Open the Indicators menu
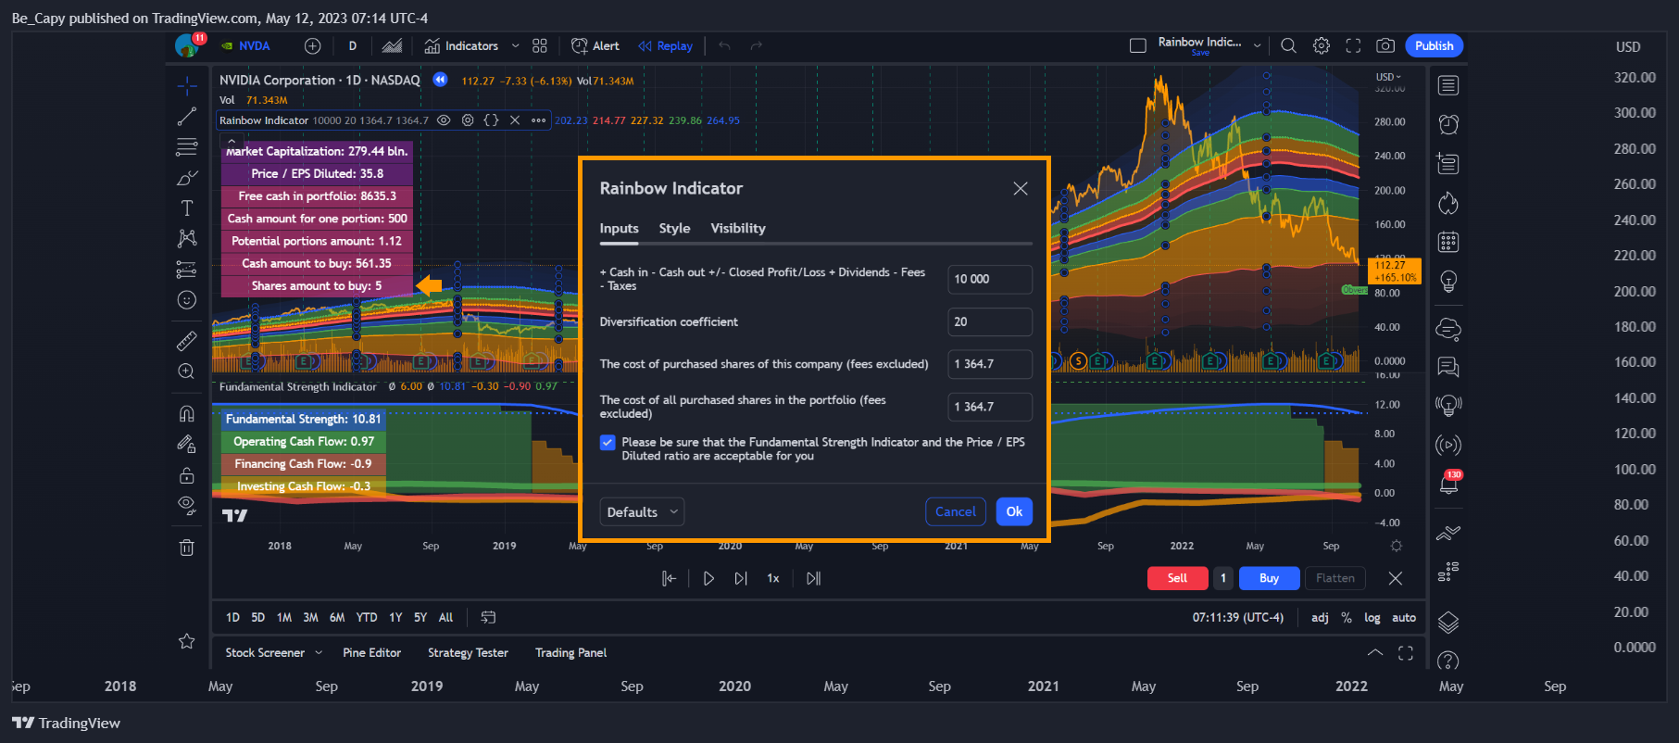Image resolution: width=1679 pixels, height=743 pixels. pyautogui.click(x=461, y=46)
